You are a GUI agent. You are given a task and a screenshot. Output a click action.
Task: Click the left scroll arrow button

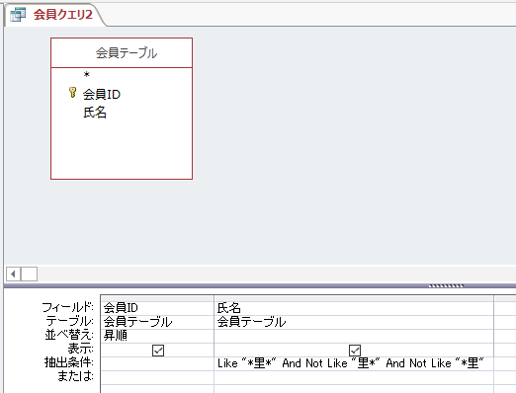pyautogui.click(x=13, y=274)
